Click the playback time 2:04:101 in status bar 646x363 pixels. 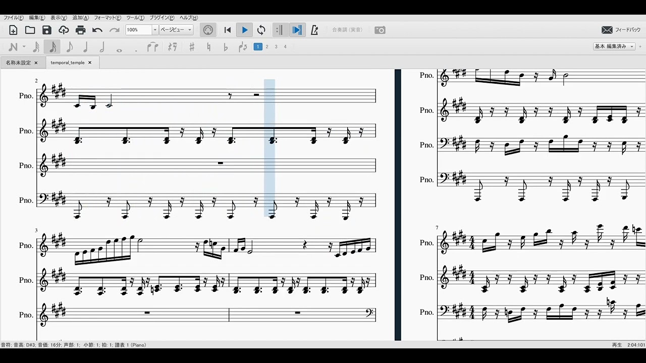635,345
